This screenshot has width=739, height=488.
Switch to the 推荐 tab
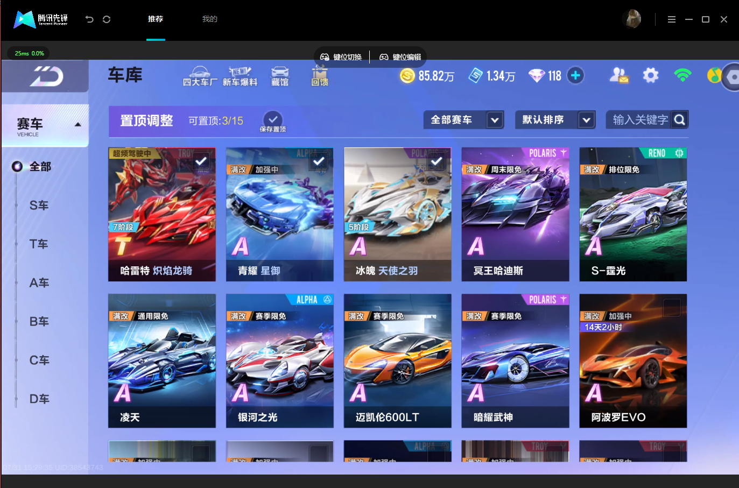click(x=156, y=19)
